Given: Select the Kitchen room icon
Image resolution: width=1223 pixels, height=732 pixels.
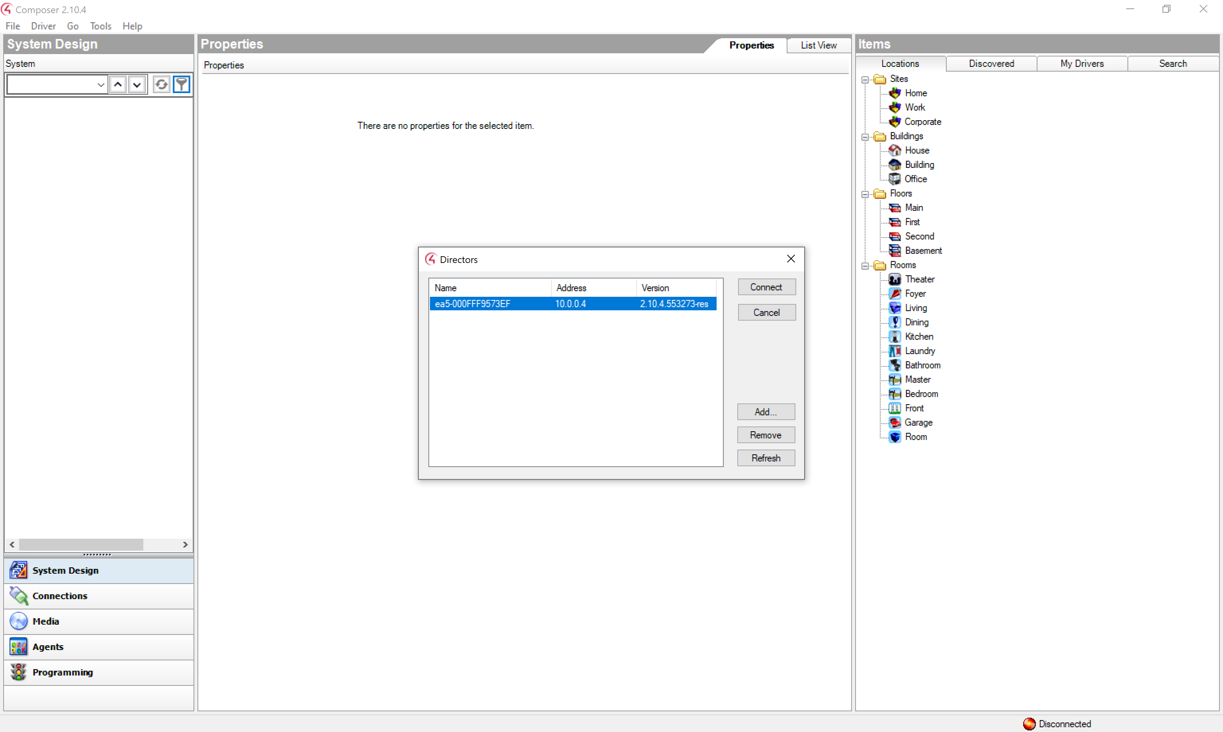Looking at the screenshot, I should [x=895, y=337].
